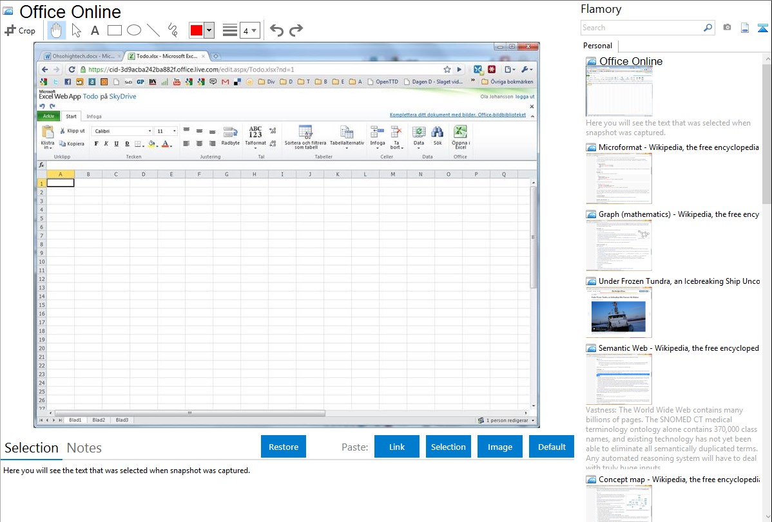Pick the rectangle drawing tool

tap(114, 30)
